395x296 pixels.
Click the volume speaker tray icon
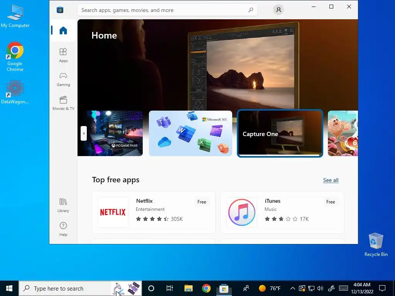(320, 288)
